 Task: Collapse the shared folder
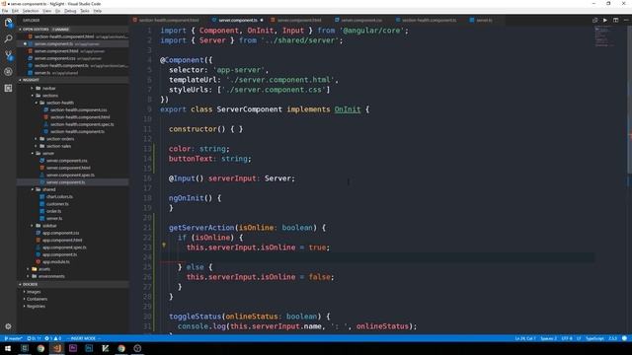pos(48,189)
